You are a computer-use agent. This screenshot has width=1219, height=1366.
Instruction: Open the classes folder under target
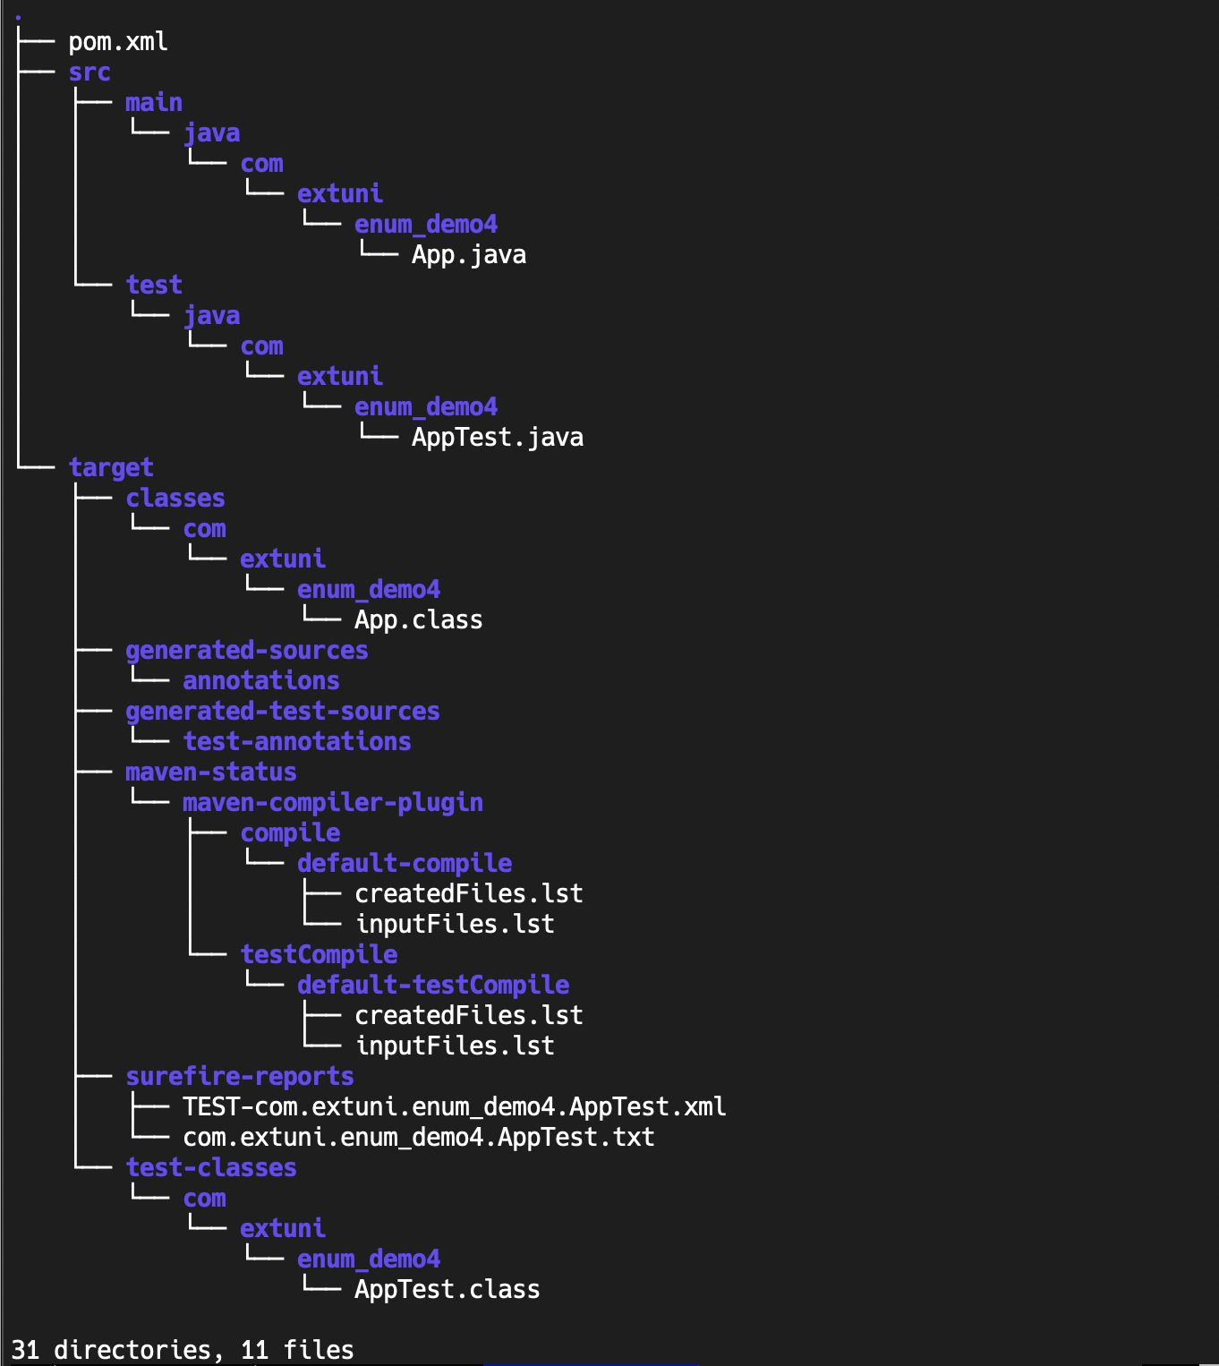175,498
